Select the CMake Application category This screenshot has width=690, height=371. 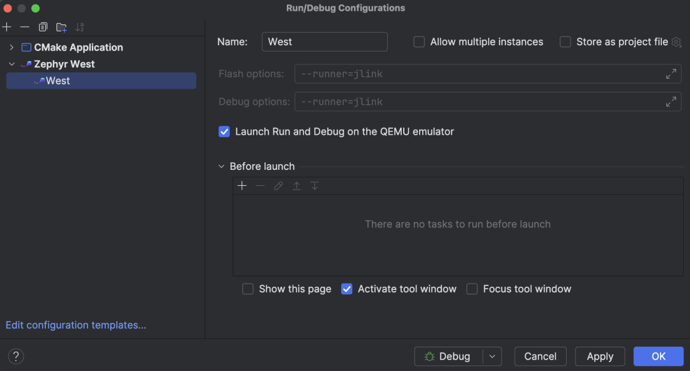[79, 47]
